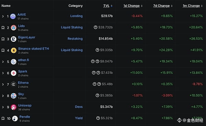Viewport: 206px width, 126px height.
Task: Sort by the 1m Change column arrows
Action: 202,6
